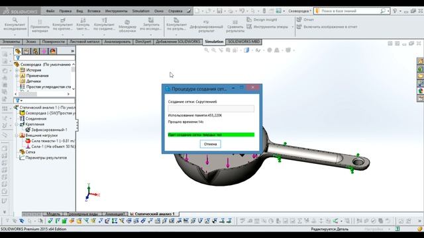Switch to the Добавления SOLIDWORKS tab
Screen dimensions: 424x238
coord(178,42)
